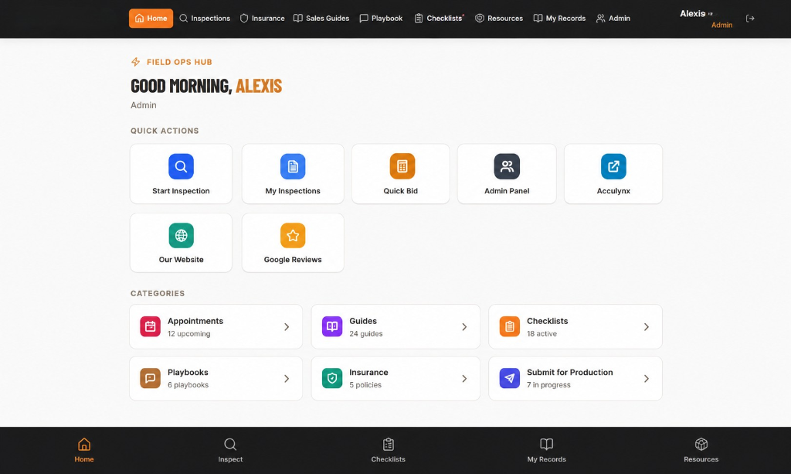The image size is (791, 474).
Task: Click the orange Home button in top bar
Action: click(151, 19)
